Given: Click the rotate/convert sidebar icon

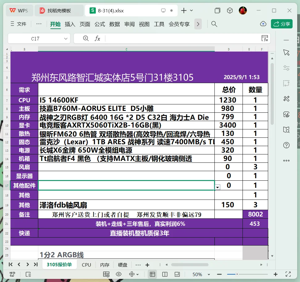Looking at the screenshot, I should pos(286,83).
